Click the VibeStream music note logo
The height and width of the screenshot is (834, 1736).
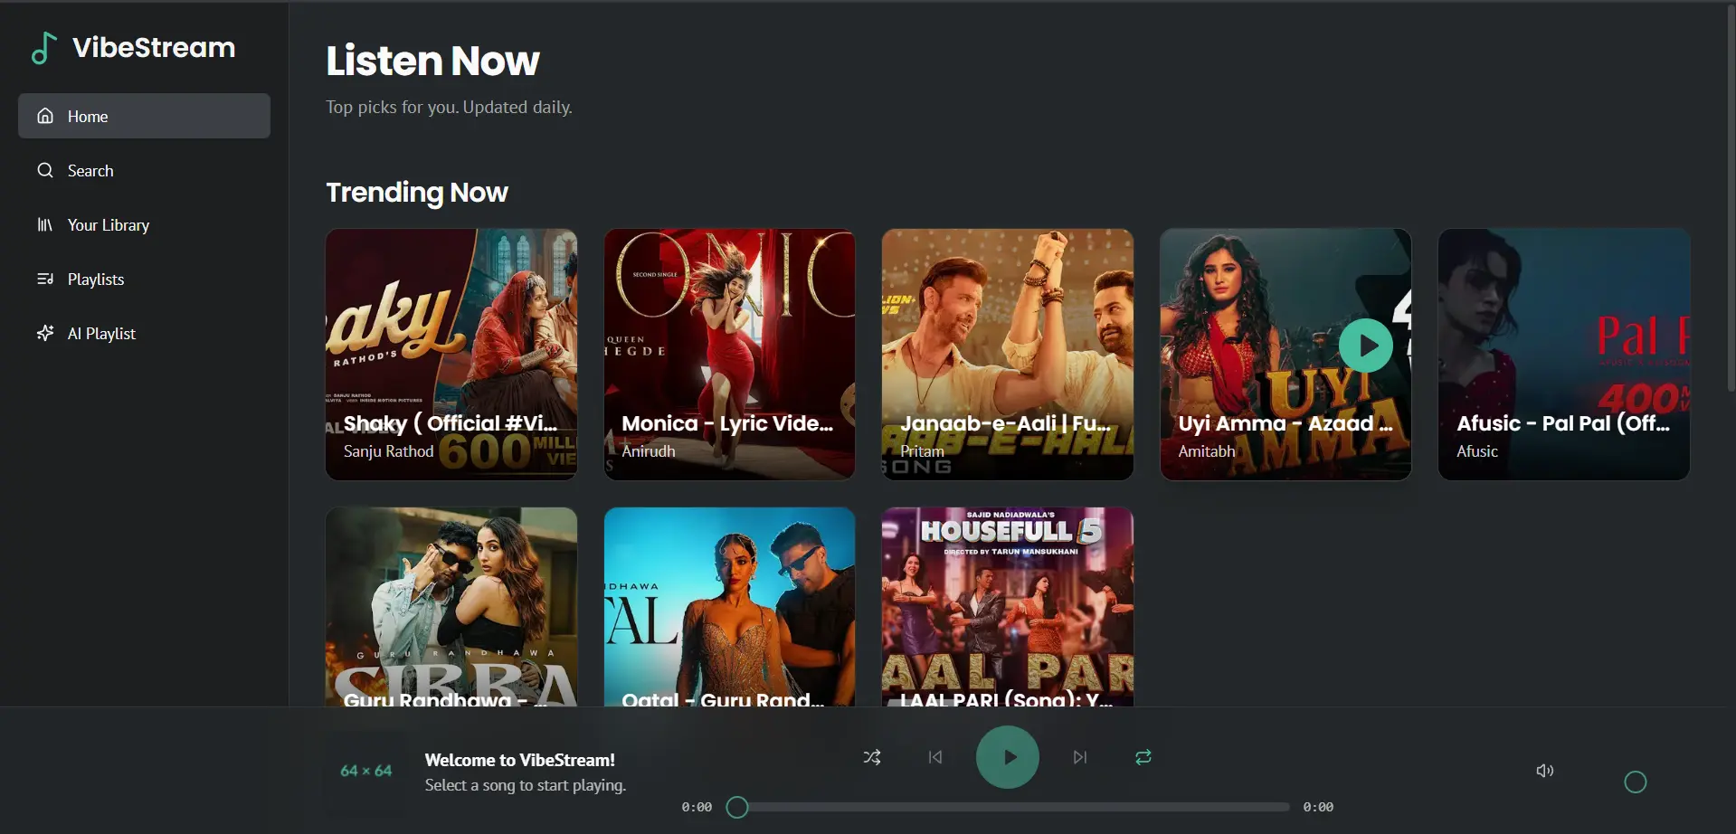point(44,47)
